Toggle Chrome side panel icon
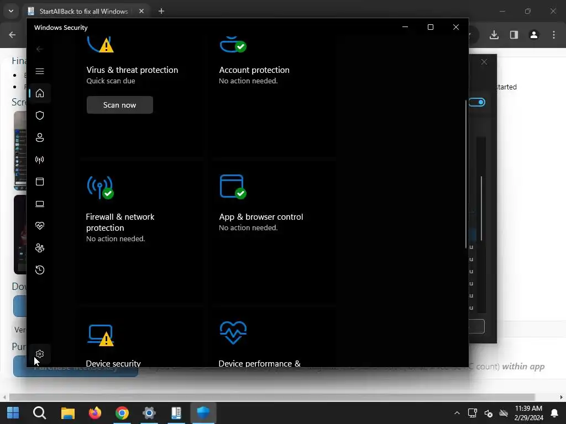566x424 pixels. (x=514, y=35)
